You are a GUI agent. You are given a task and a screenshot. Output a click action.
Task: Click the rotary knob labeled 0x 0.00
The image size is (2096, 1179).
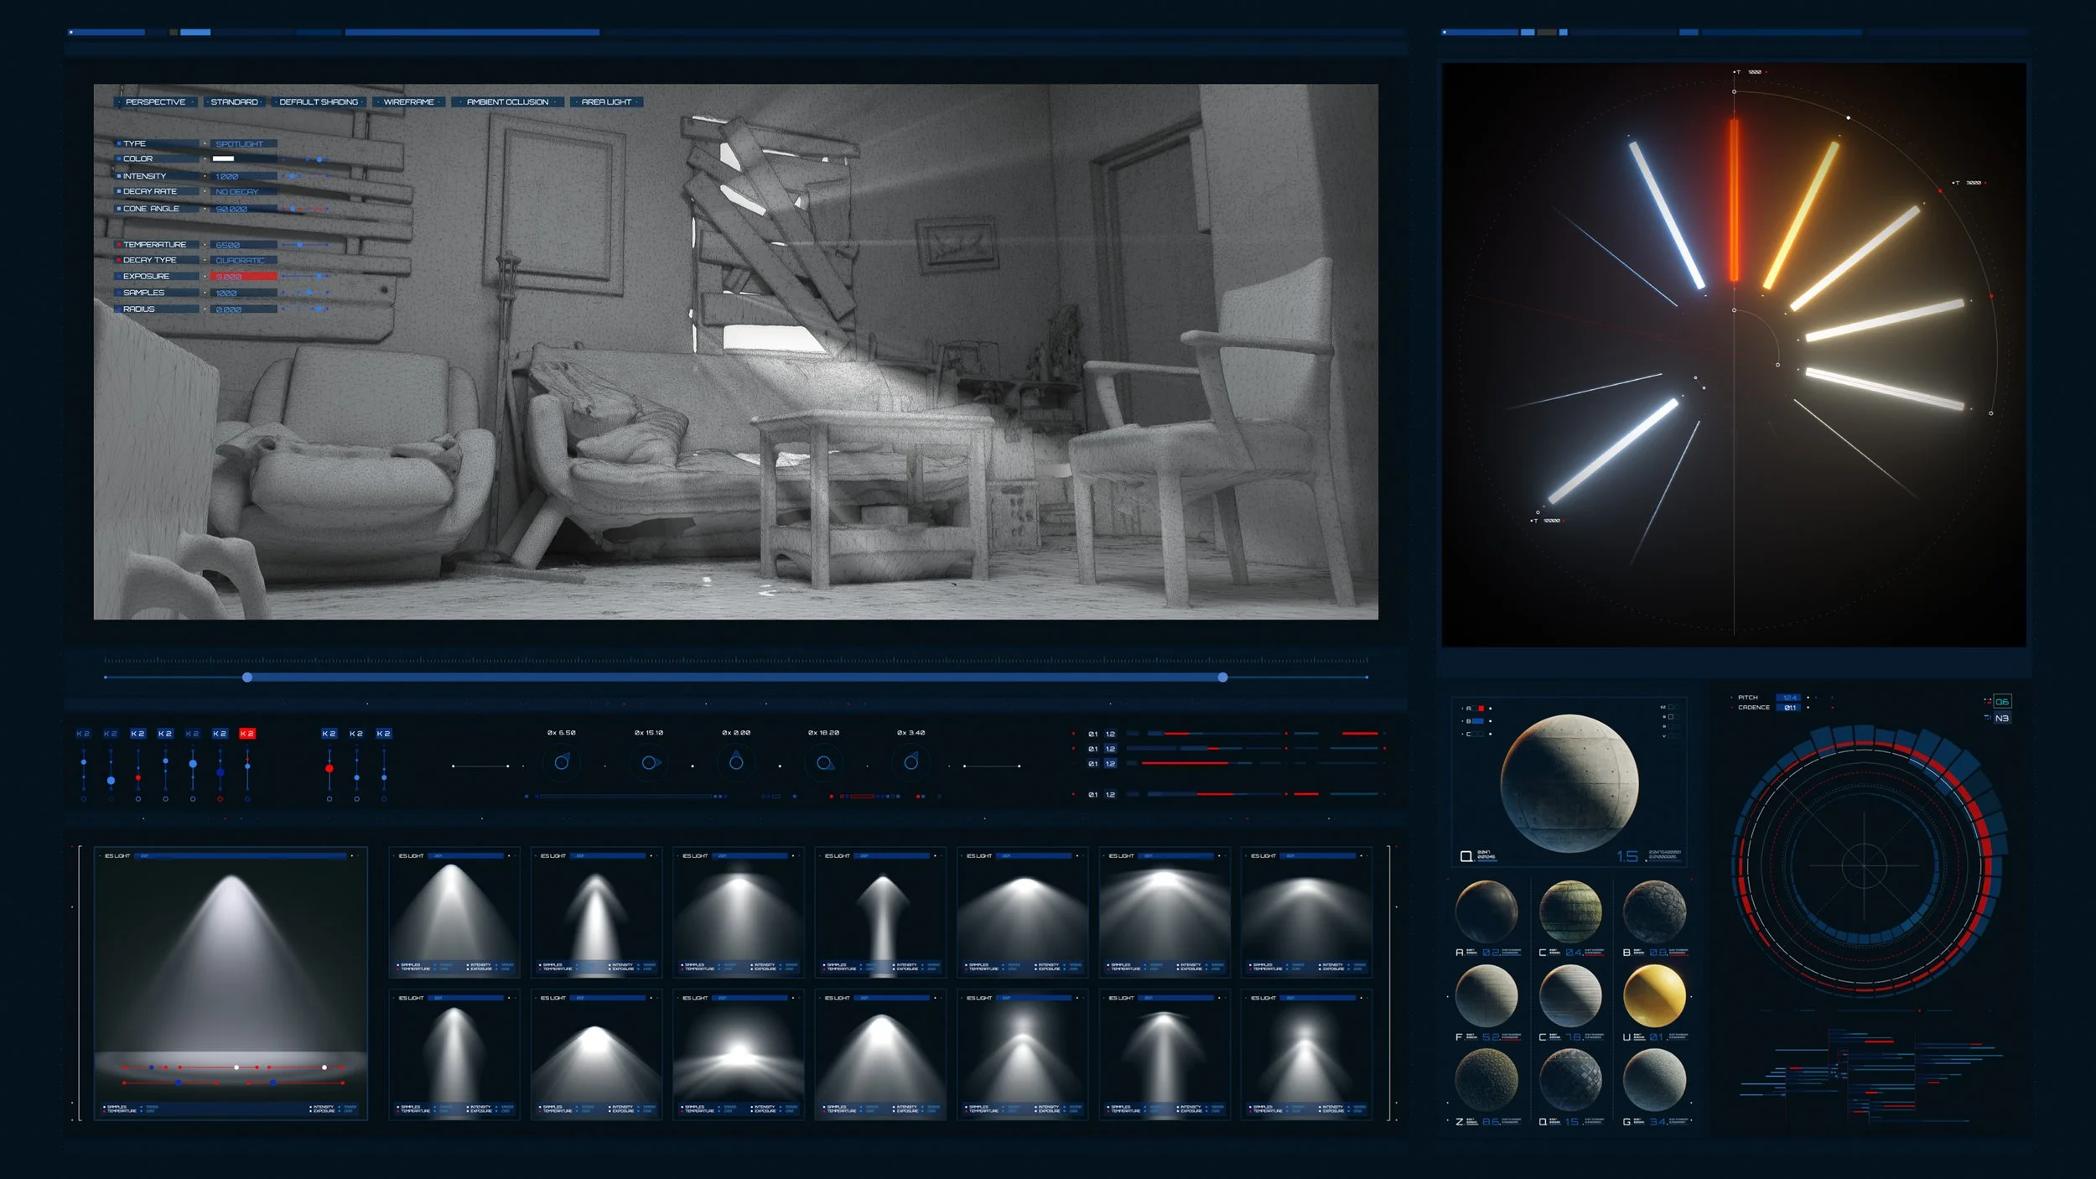point(736,762)
